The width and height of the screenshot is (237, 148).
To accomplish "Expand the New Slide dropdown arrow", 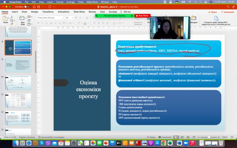I will pyautogui.click(x=26, y=18).
